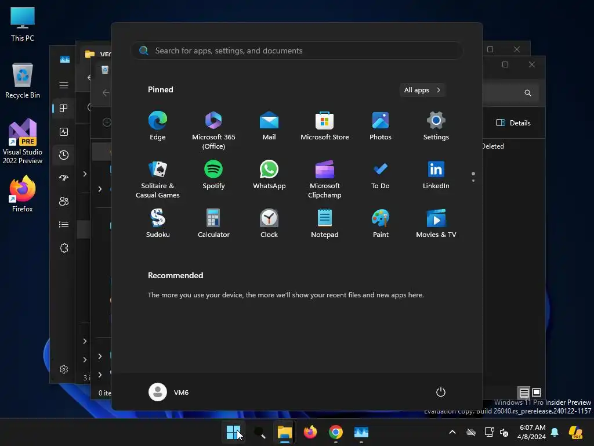Open muted volume icon in tray
The image size is (594, 446).
[504, 432]
